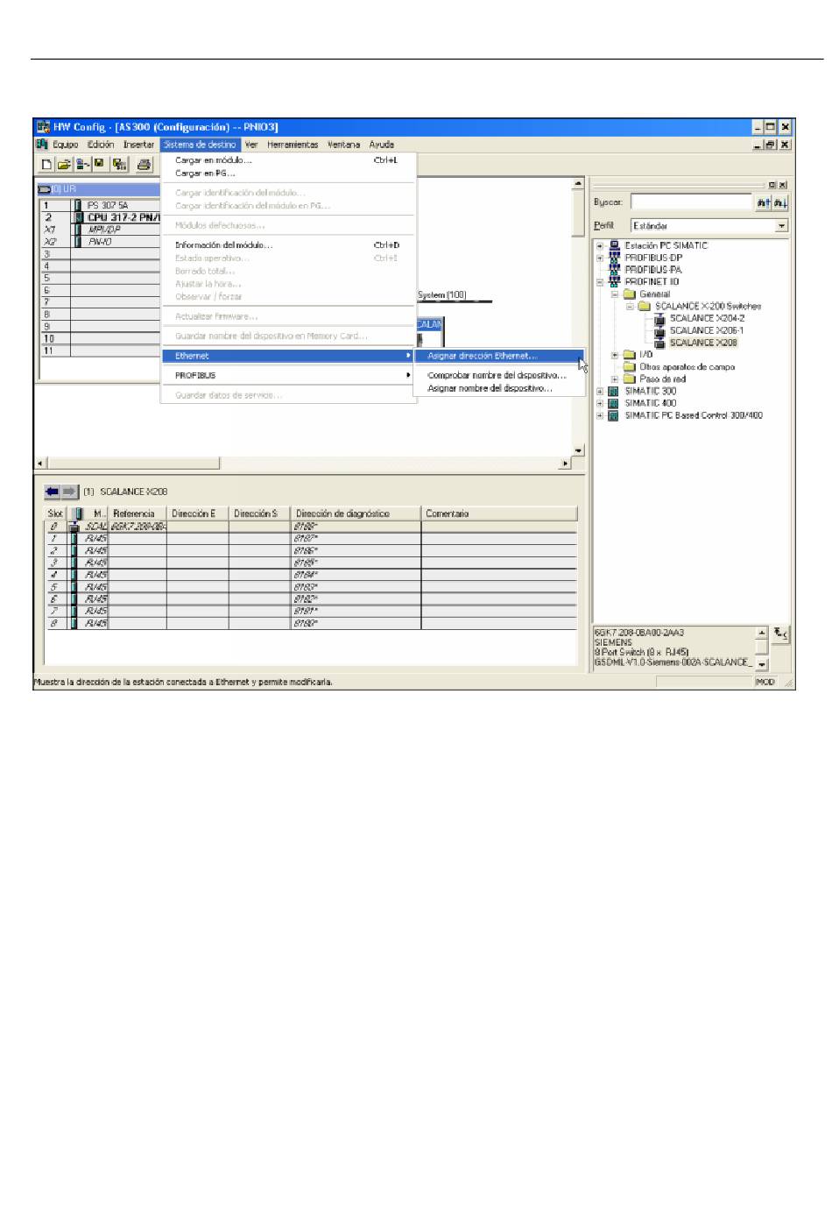
Task: Click the SCALANCE X206-1 device icon
Action: pos(660,331)
